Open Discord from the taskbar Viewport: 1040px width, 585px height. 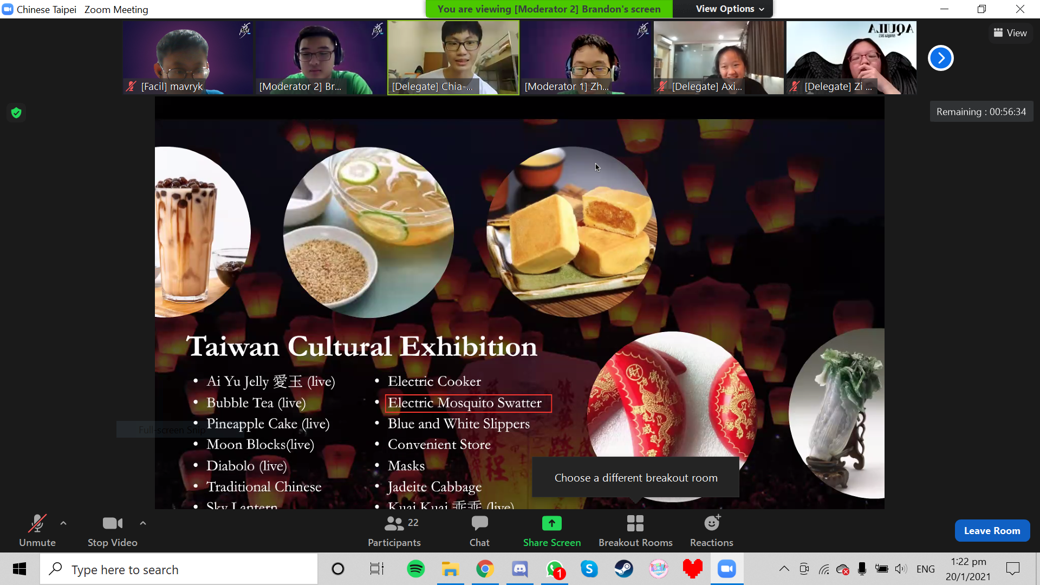point(519,569)
